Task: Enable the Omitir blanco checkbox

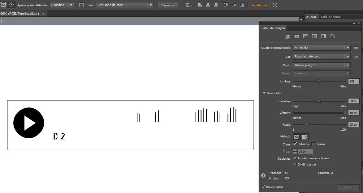Action: tap(295, 165)
